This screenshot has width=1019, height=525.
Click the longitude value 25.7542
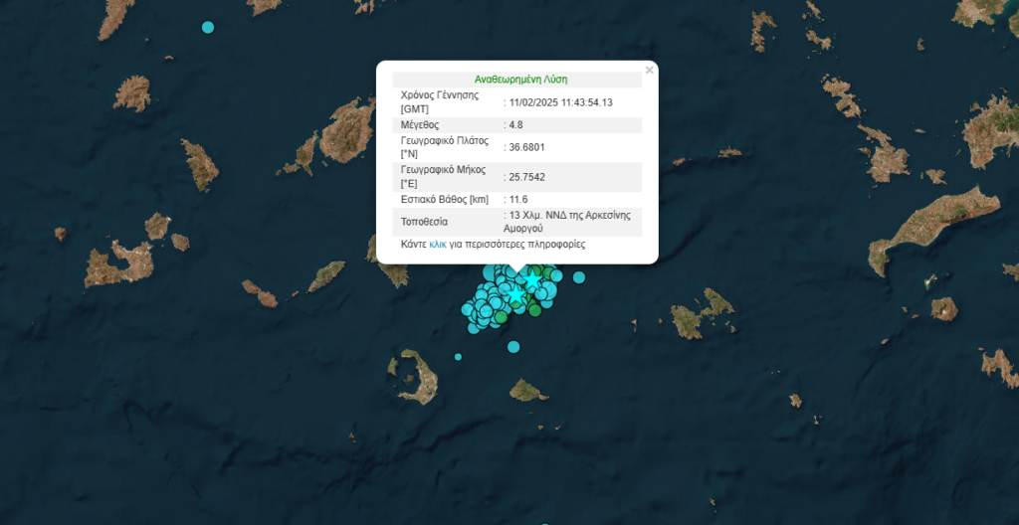click(x=527, y=177)
